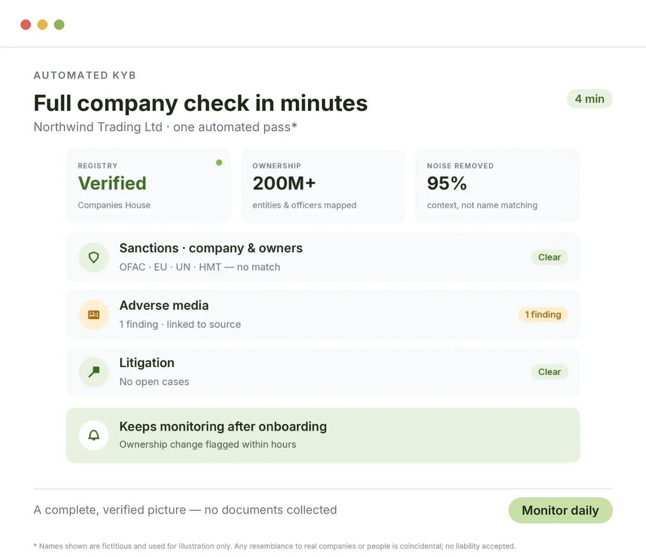646x557 pixels.
Task: Click the No open cases text
Action: pyautogui.click(x=154, y=382)
